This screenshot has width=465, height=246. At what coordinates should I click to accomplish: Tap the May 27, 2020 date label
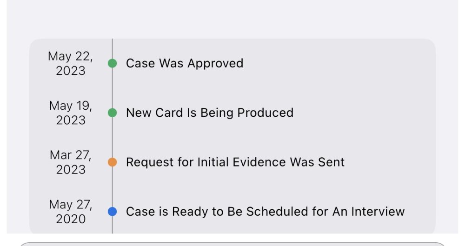coord(71,212)
